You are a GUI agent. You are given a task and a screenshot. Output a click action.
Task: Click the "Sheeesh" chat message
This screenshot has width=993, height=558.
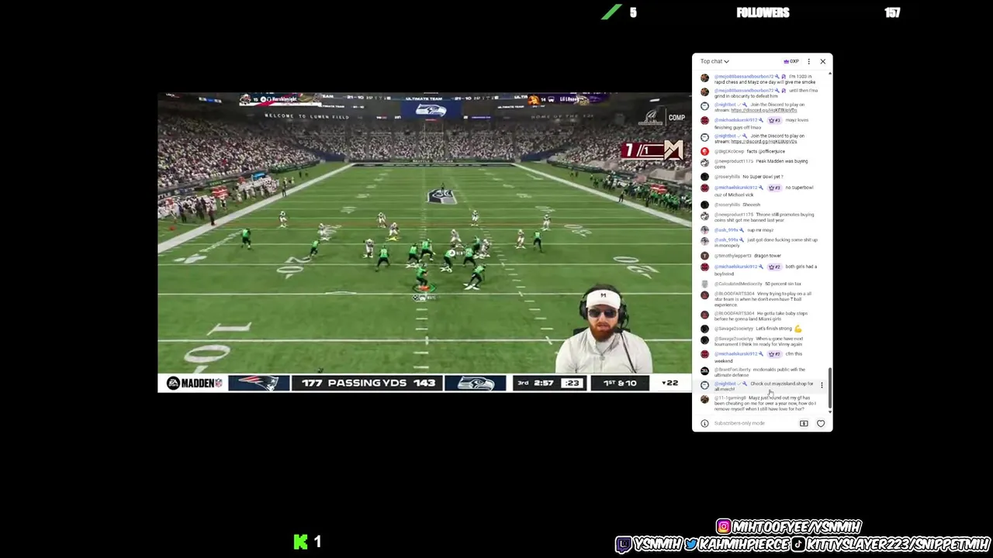tap(751, 205)
